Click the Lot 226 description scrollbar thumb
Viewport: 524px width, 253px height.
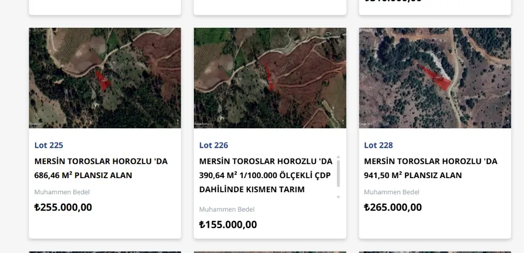click(x=338, y=173)
